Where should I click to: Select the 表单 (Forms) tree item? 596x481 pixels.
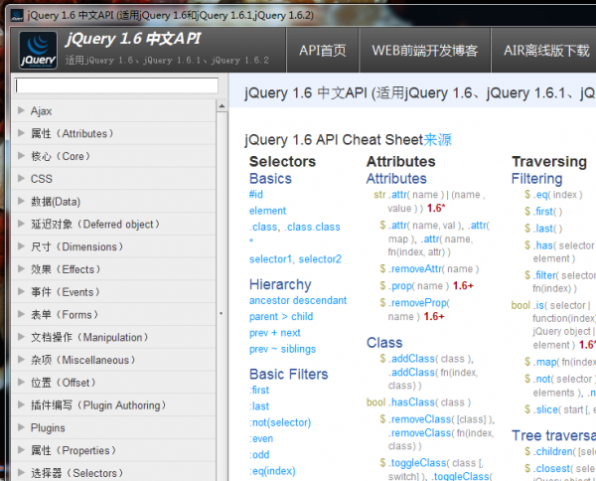pyautogui.click(x=113, y=314)
